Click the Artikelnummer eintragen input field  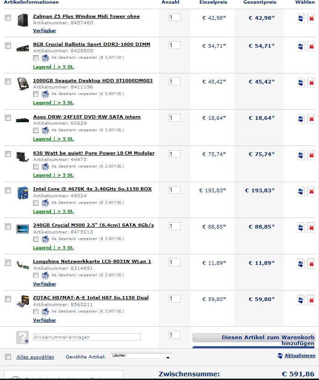tap(87, 337)
